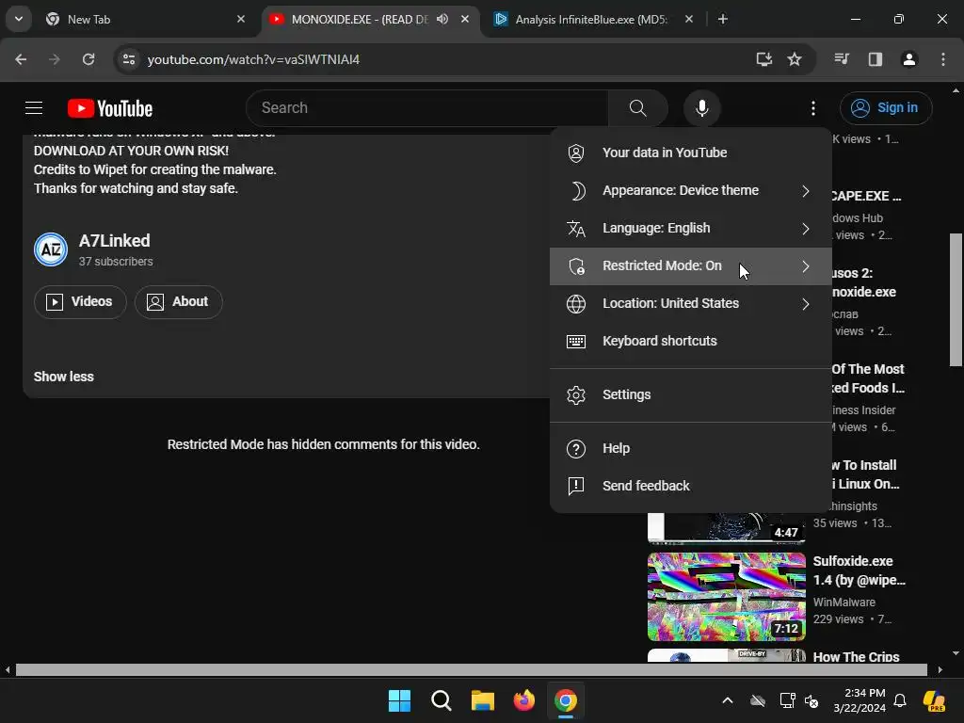The height and width of the screenshot is (723, 964).
Task: Open Your data in YouTube
Action: 690,153
